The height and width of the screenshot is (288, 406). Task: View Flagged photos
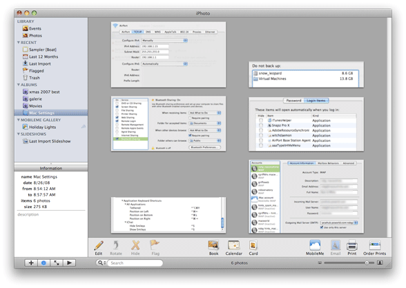pos(33,70)
